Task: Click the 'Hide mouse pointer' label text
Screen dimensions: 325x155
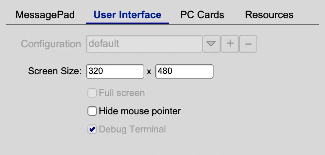Action: point(140,111)
